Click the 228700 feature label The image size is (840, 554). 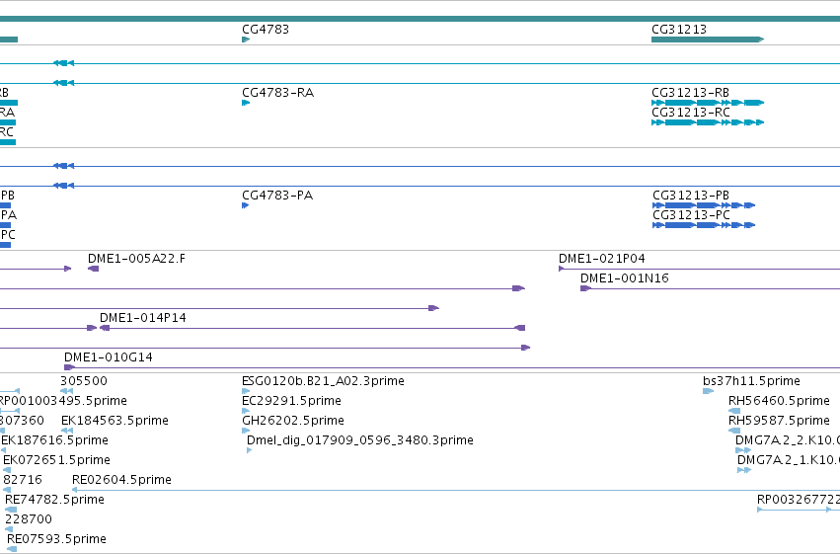(29, 519)
